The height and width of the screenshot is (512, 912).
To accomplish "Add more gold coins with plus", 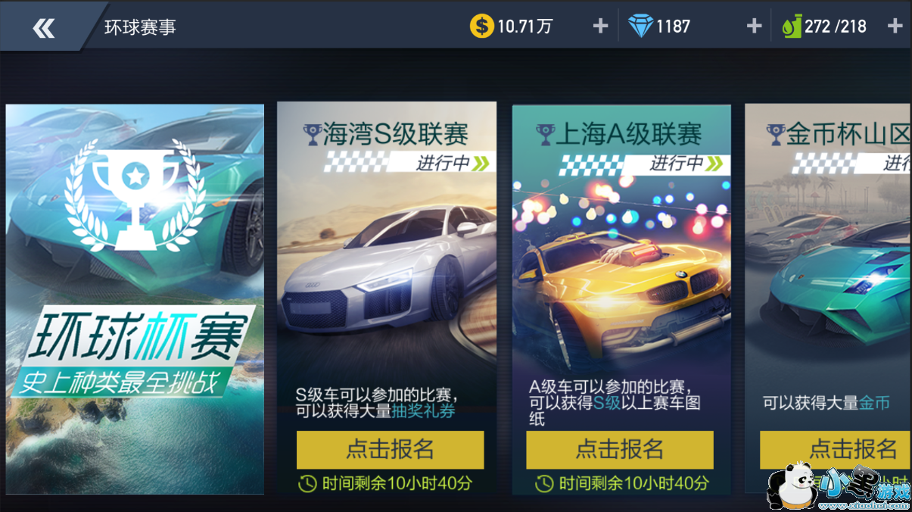I will pyautogui.click(x=600, y=27).
